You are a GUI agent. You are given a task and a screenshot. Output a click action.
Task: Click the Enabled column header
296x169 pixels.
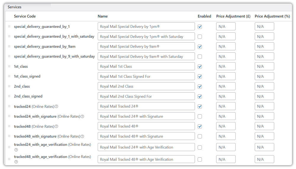pyautogui.click(x=205, y=16)
